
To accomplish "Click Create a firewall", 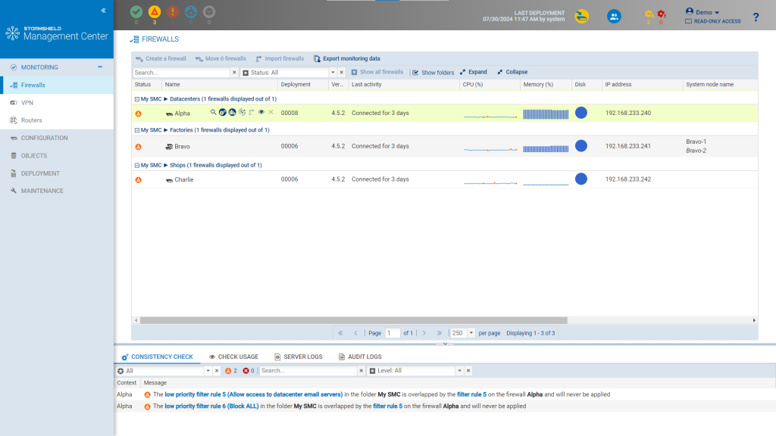I will point(161,59).
